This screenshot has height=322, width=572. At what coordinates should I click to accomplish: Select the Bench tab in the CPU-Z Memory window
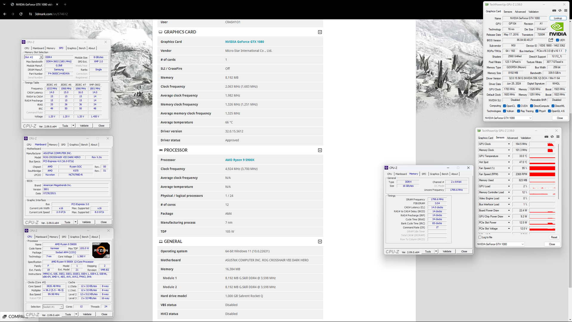(x=445, y=174)
